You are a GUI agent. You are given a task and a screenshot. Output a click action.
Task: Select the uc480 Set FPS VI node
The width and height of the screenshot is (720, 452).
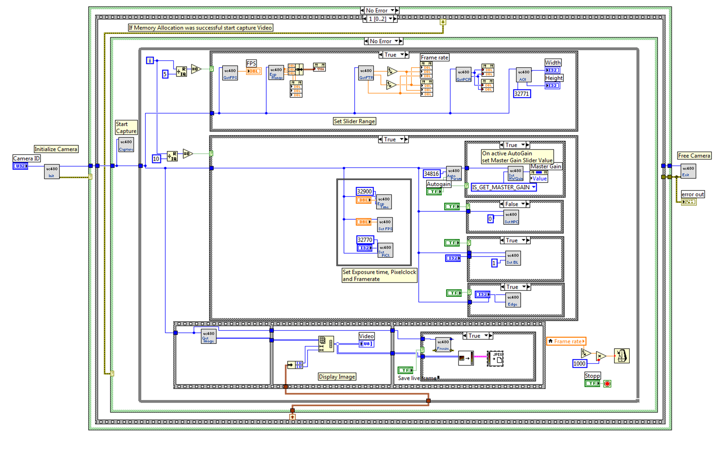(x=385, y=225)
